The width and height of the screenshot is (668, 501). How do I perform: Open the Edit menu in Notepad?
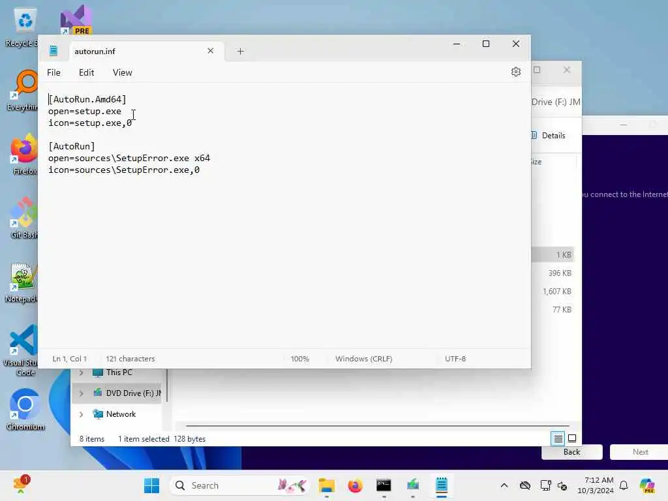click(x=87, y=73)
